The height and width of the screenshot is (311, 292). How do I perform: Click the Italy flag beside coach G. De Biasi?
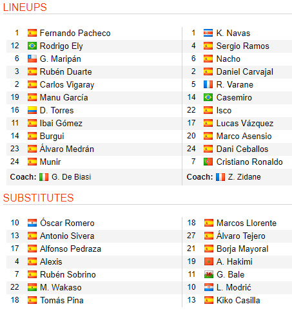pos(44,177)
